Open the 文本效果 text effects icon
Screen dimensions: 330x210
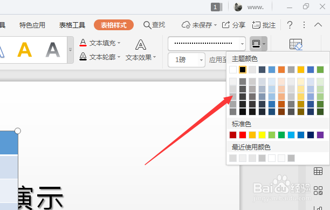(141, 45)
